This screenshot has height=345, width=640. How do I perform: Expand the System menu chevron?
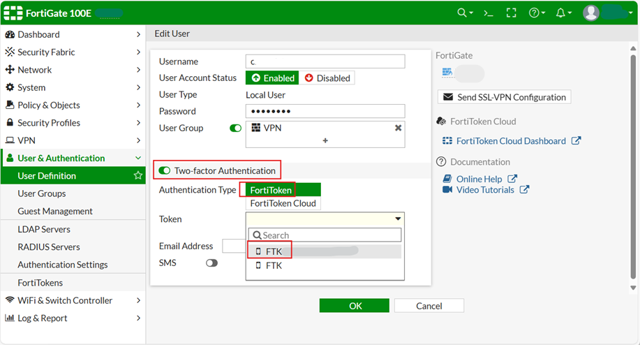138,87
